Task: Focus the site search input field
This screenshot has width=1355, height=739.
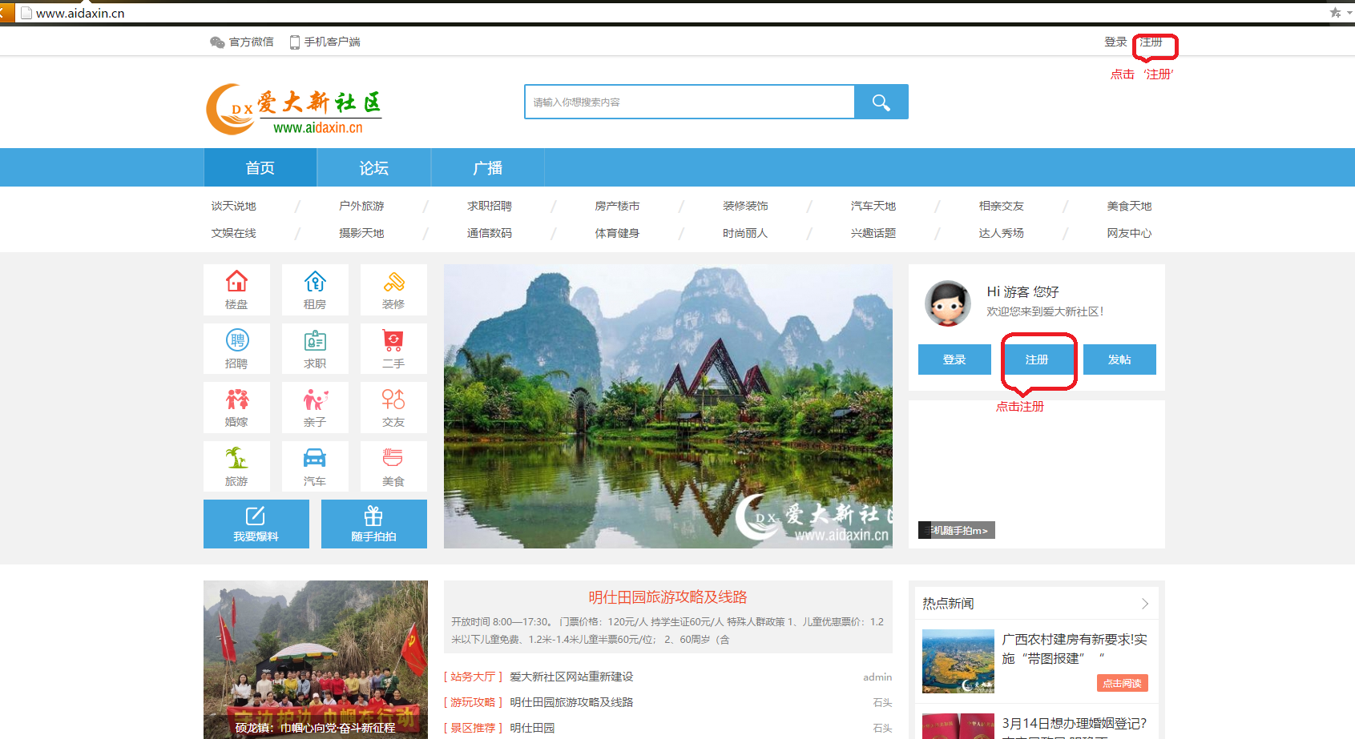Action: pyautogui.click(x=689, y=102)
